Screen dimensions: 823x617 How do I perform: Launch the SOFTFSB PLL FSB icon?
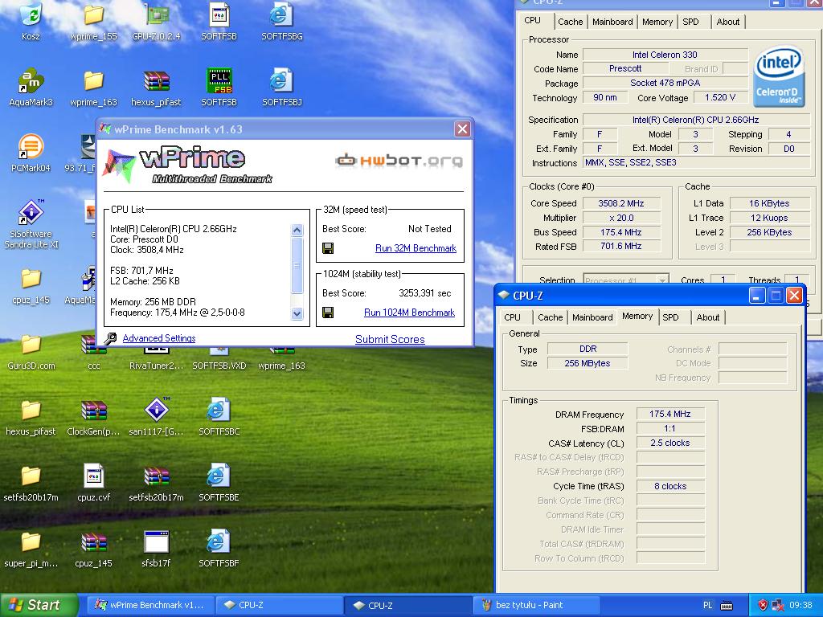coord(219,81)
